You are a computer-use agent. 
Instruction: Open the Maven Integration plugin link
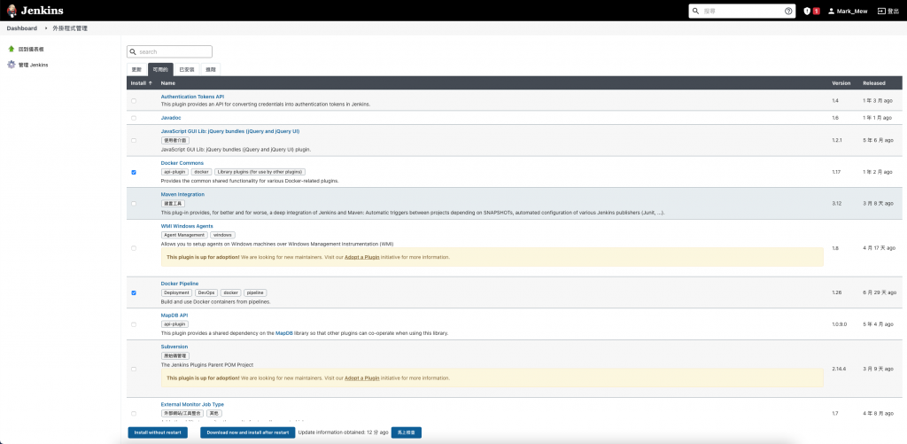[x=182, y=194]
